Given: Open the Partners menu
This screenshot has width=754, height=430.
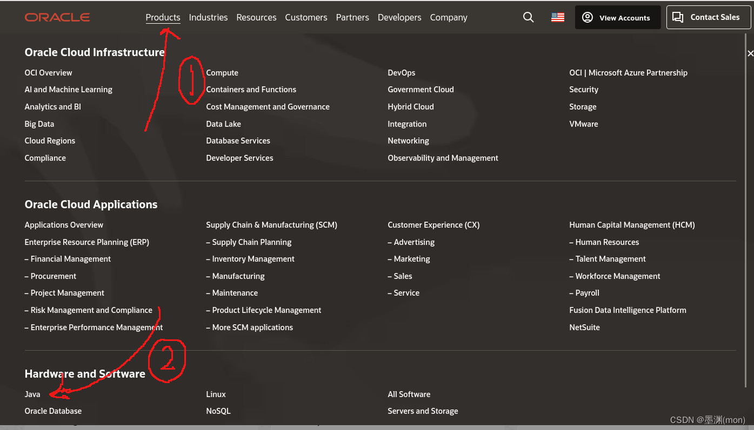Looking at the screenshot, I should pyautogui.click(x=352, y=17).
